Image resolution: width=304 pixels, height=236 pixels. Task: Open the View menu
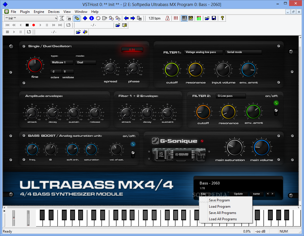[x=67, y=12]
